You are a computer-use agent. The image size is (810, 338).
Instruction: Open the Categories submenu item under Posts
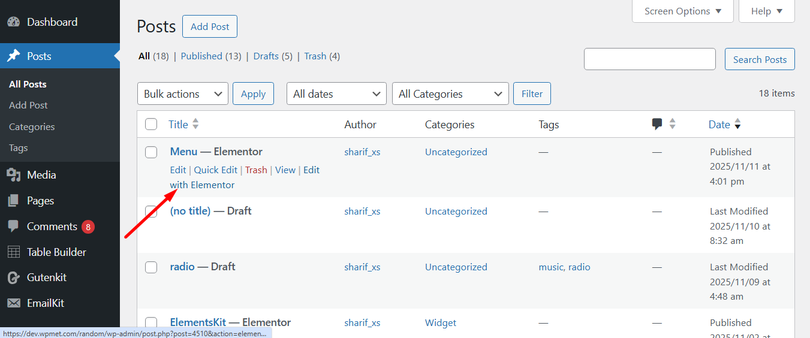pos(32,127)
